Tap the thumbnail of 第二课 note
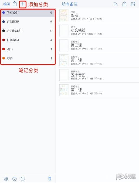The image size is (139, 183). 64,60
